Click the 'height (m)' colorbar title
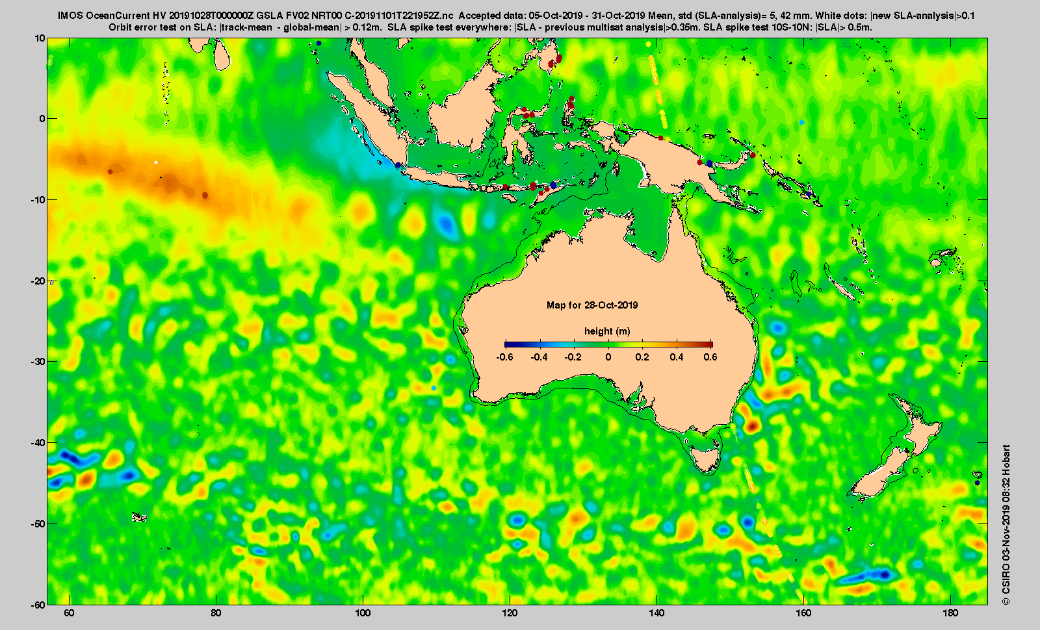The image size is (1040, 630). coord(607,331)
